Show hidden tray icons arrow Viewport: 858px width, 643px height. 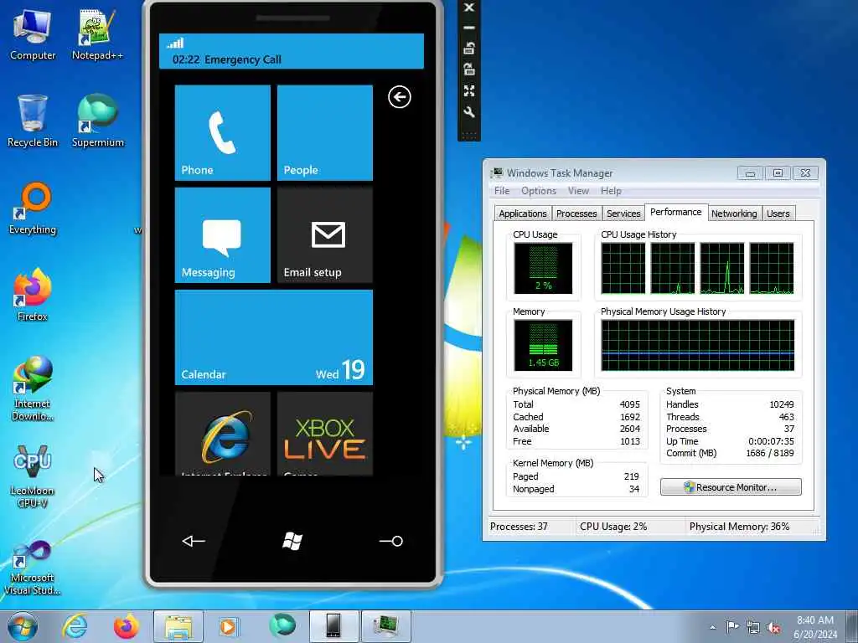coord(712,627)
